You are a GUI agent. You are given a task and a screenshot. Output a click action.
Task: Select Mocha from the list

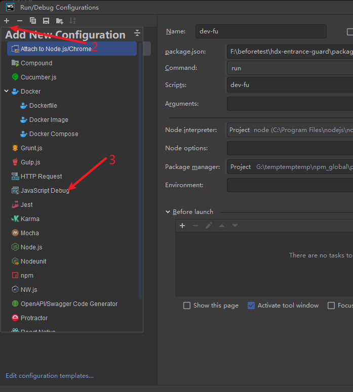pyautogui.click(x=72, y=233)
